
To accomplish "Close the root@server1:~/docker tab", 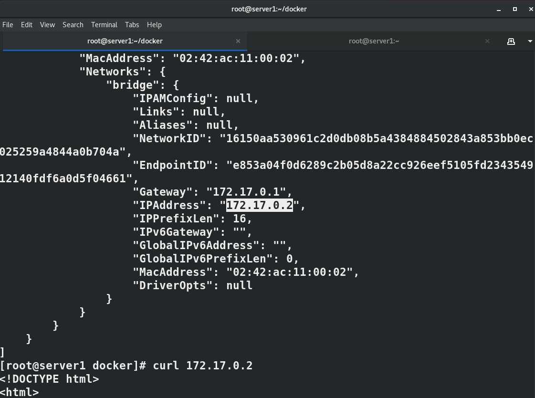I will pyautogui.click(x=238, y=41).
